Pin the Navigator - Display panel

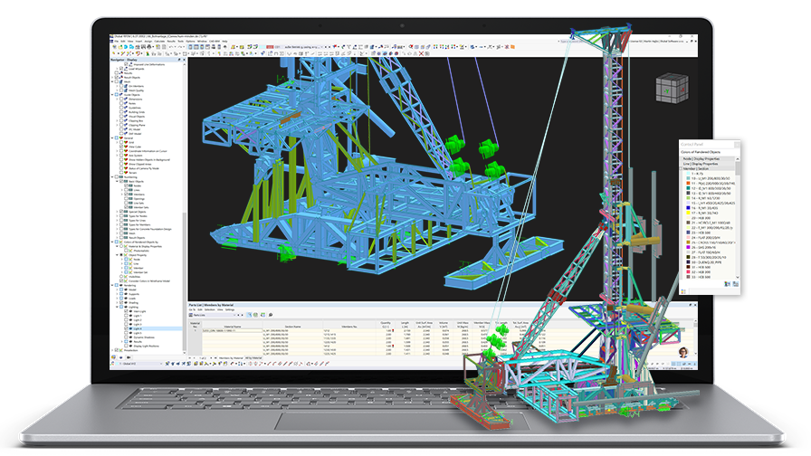tap(179, 60)
